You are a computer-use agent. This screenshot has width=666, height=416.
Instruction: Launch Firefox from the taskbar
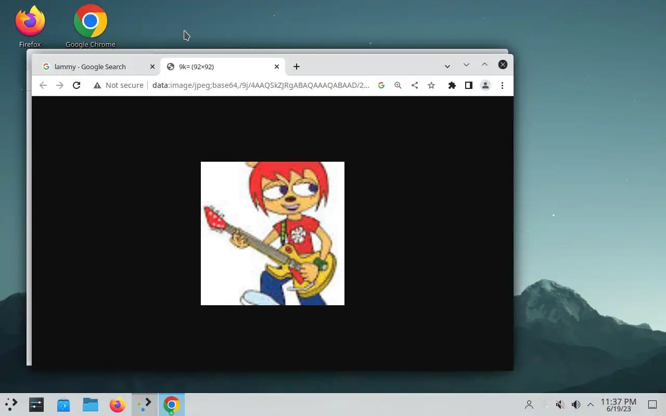click(118, 404)
